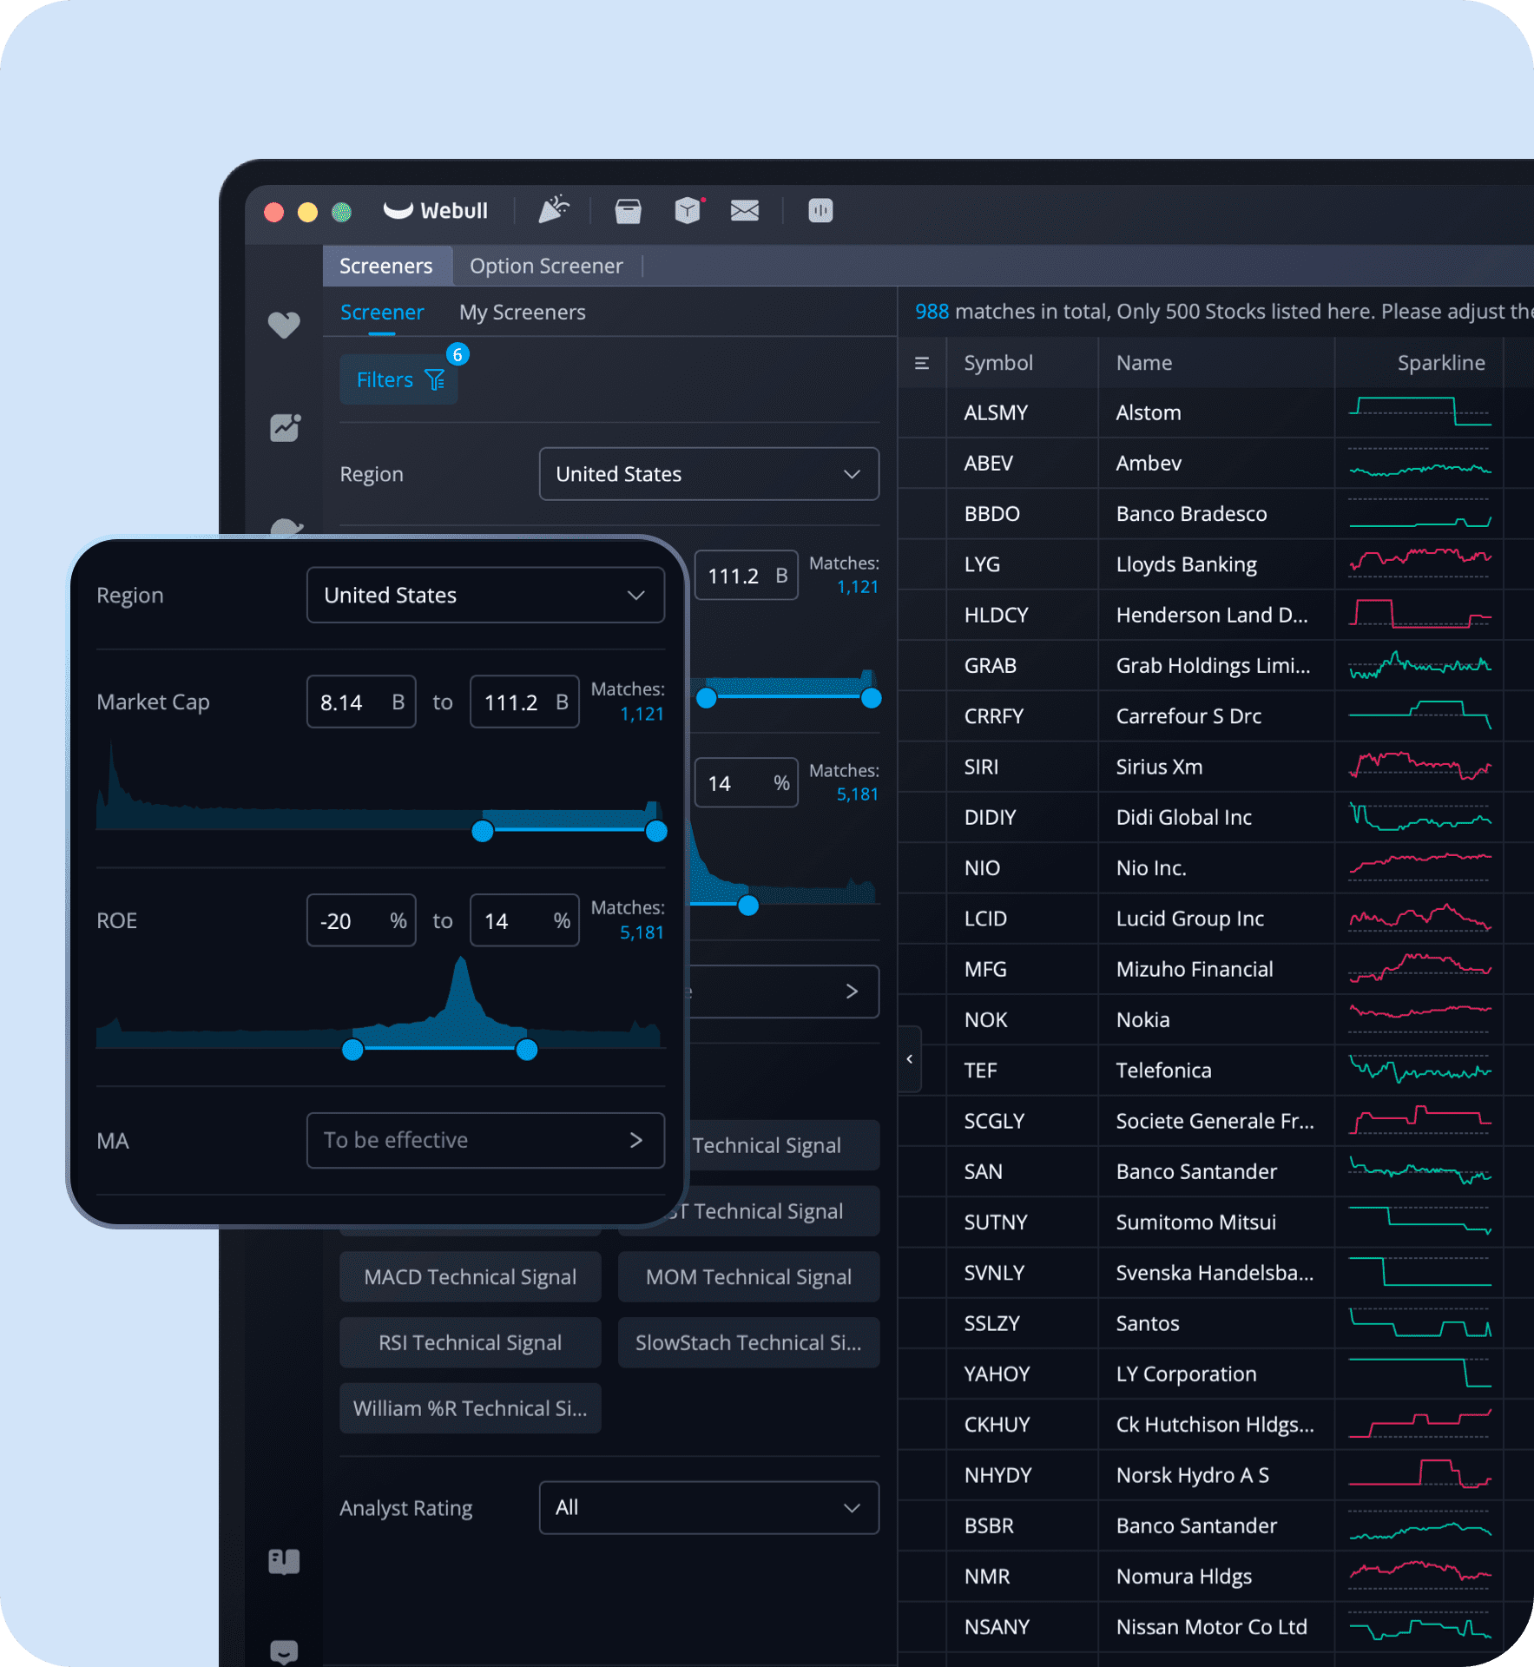Click the left ROE slider handle in the zoomed card
This screenshot has width=1534, height=1667.
click(352, 1050)
